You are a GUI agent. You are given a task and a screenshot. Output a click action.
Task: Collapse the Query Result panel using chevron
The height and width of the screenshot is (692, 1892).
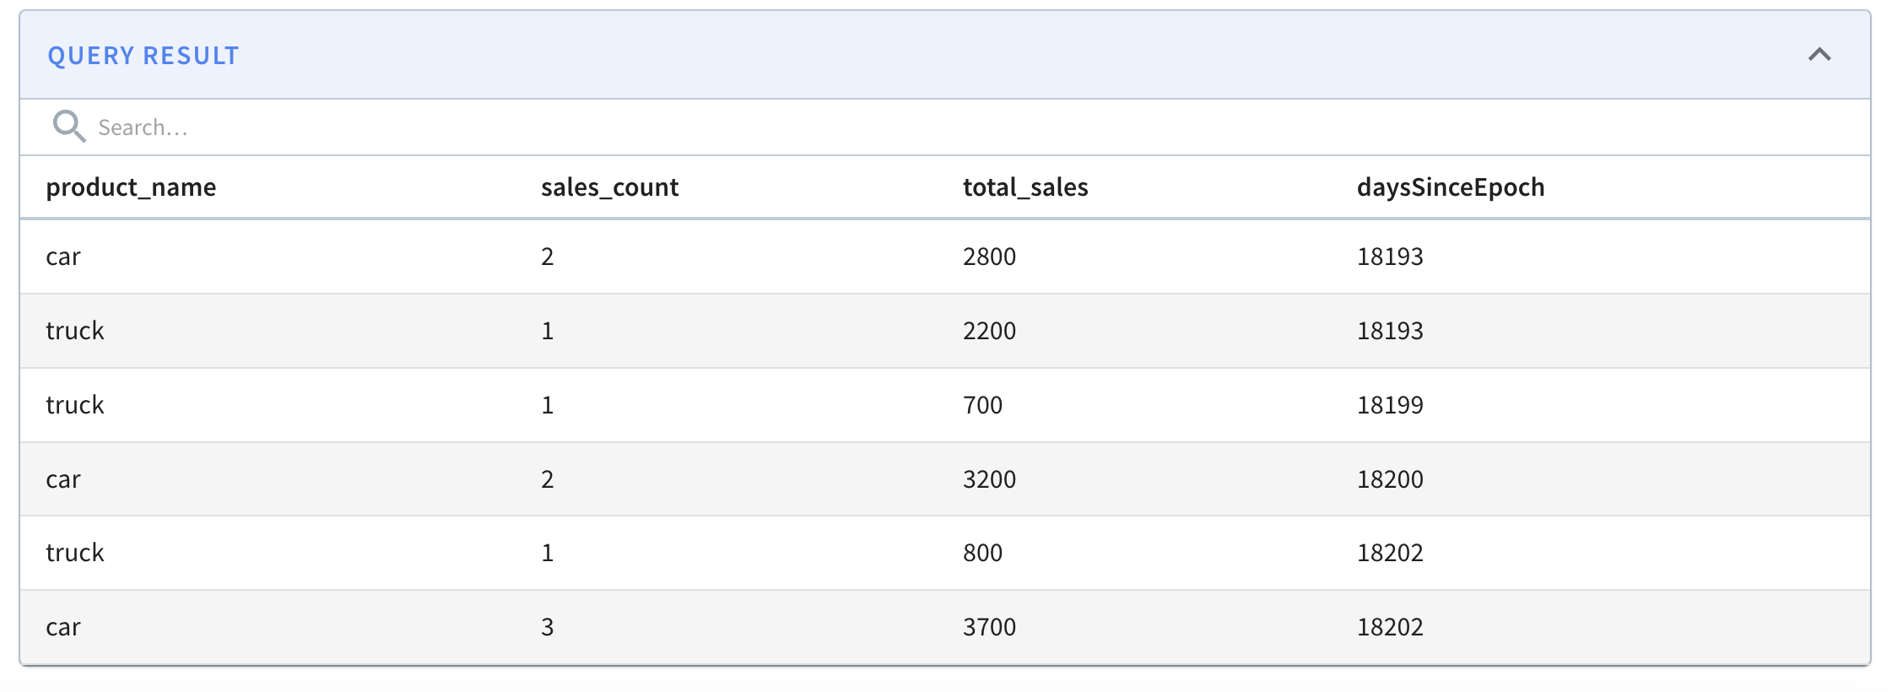pos(1819,55)
